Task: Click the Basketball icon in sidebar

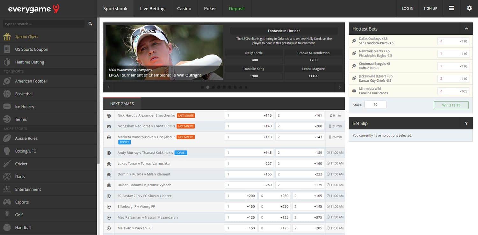Action: coord(7,94)
